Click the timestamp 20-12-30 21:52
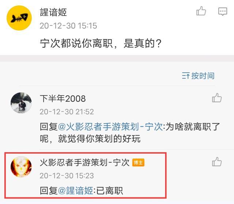234x204 pixels. click(67, 112)
